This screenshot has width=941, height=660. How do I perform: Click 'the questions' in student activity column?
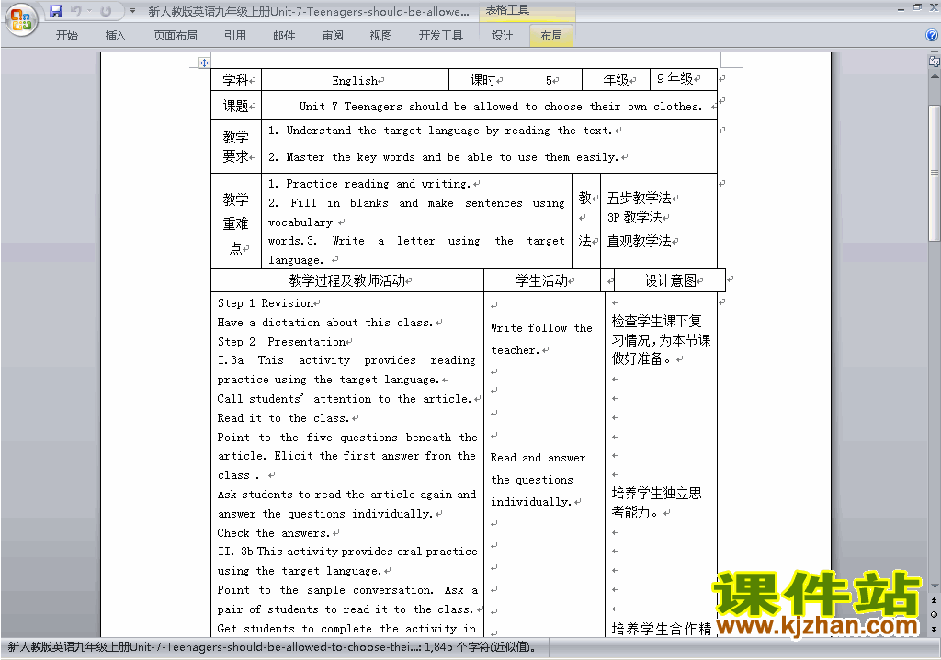tap(532, 480)
